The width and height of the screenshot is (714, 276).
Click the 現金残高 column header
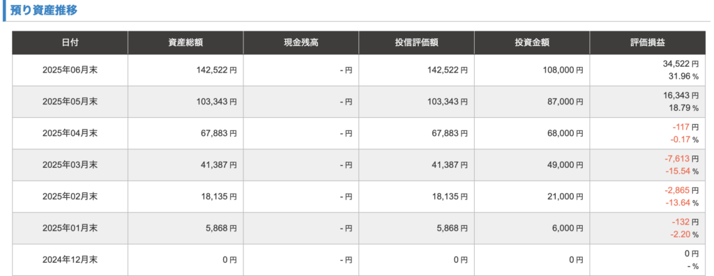pyautogui.click(x=301, y=43)
